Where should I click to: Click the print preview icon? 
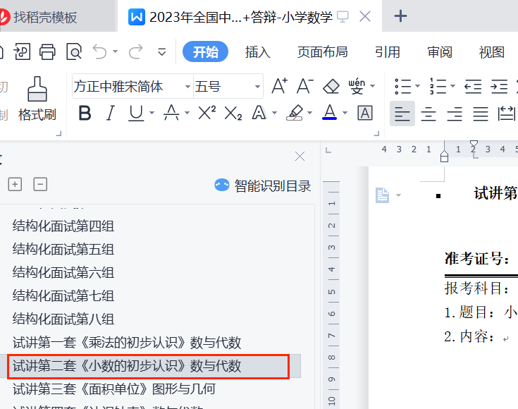[73, 51]
